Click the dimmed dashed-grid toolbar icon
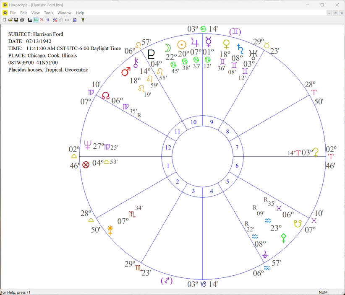The width and height of the screenshot is (345, 295). pos(61,20)
